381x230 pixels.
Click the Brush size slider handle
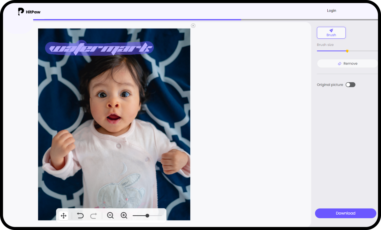[x=347, y=51]
